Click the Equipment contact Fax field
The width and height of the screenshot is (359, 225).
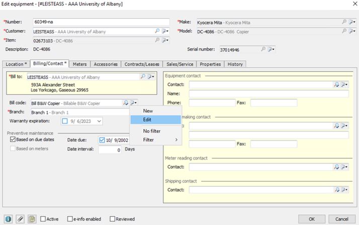pyautogui.click(x=274, y=103)
